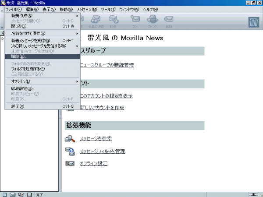Open Composer from the status bar icon
The height and width of the screenshot is (197, 263).
(x=21, y=195)
